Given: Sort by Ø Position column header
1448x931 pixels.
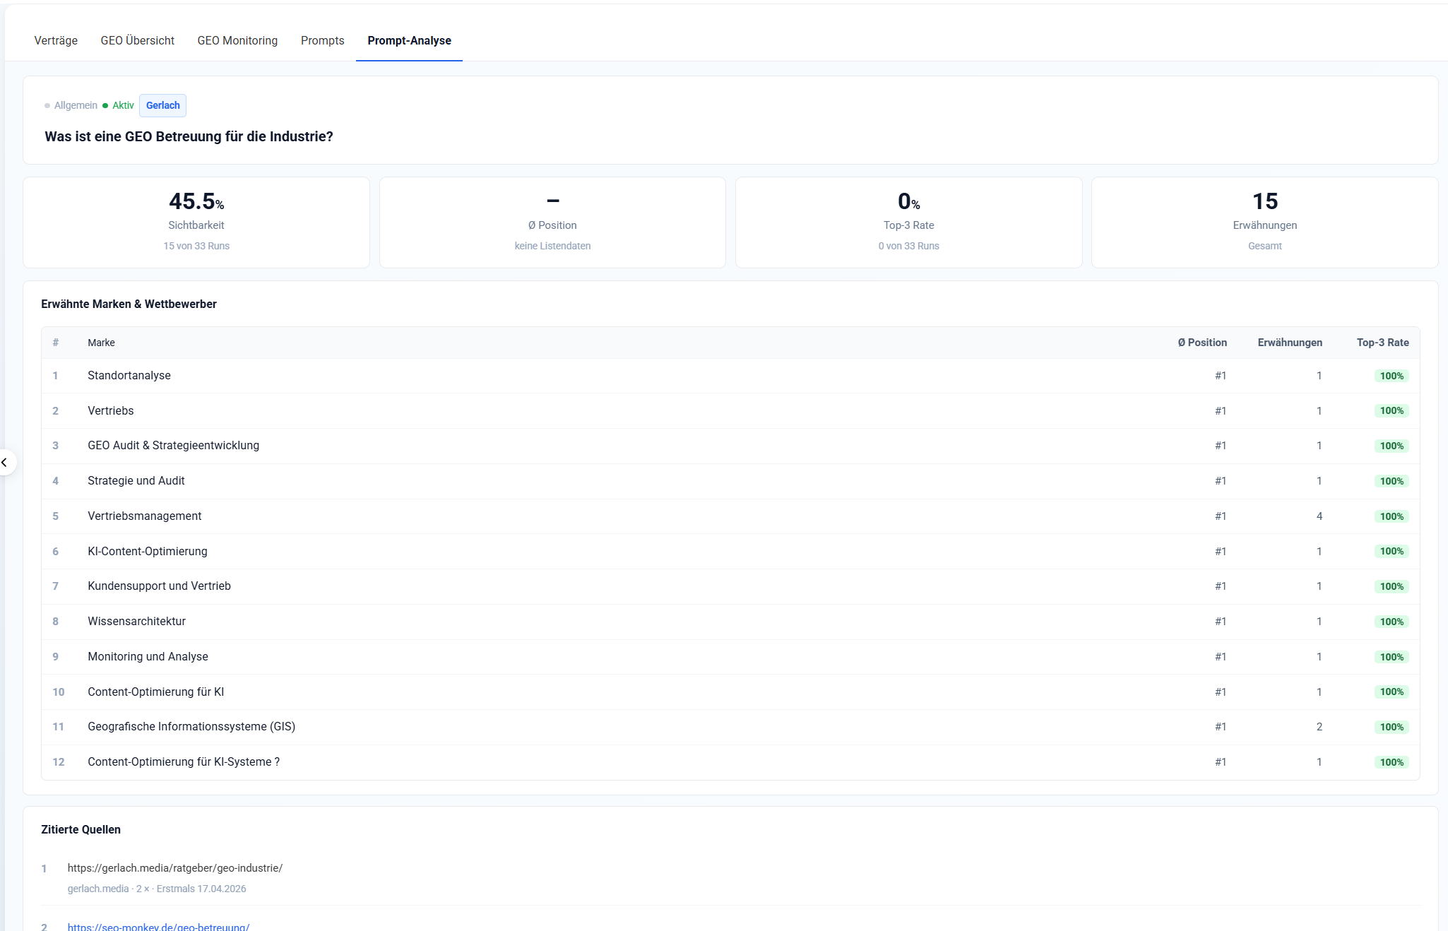Looking at the screenshot, I should click(1201, 343).
